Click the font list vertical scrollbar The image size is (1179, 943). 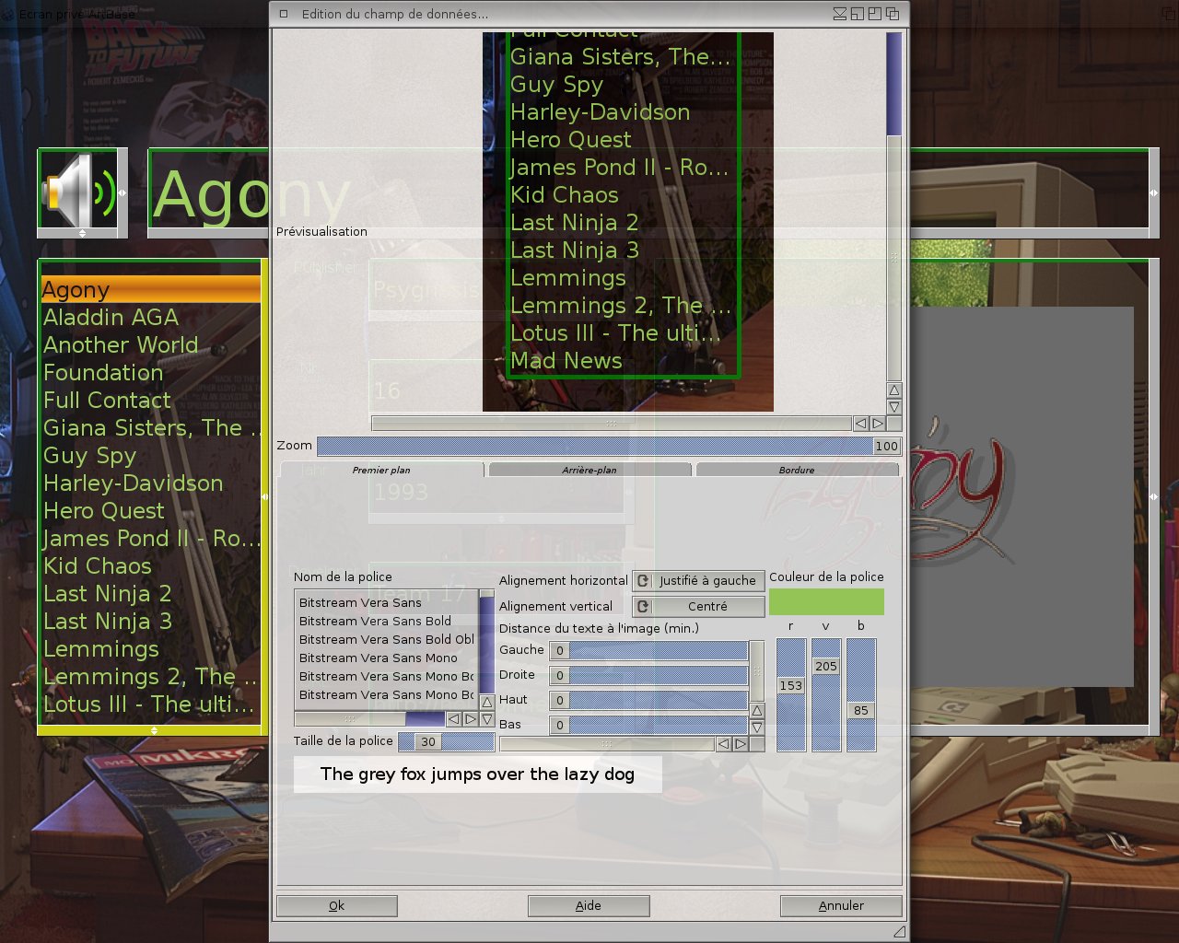(x=487, y=642)
